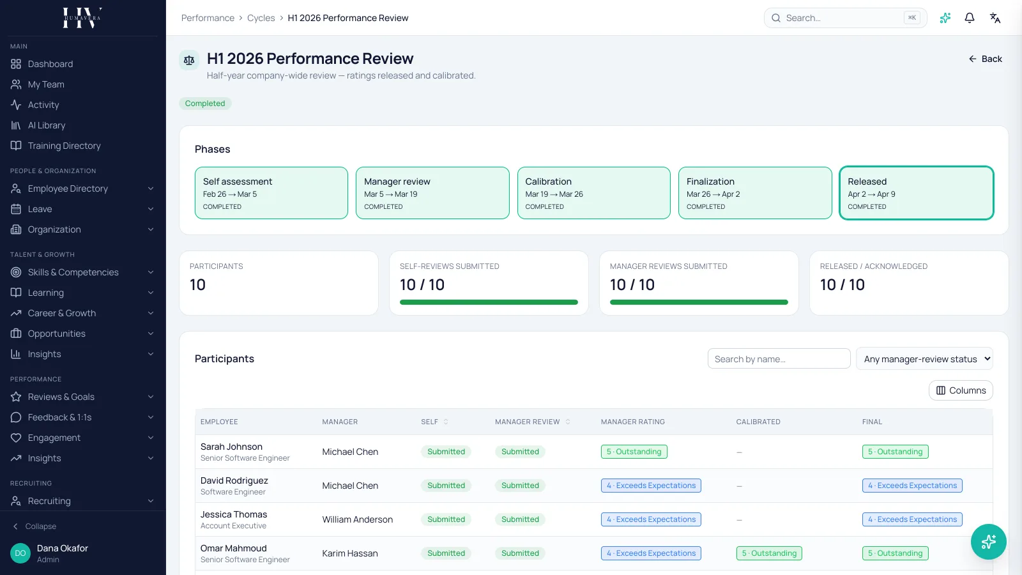Expand Organization submenu chevron
Screen dimensions: 1022x575
coord(151,229)
